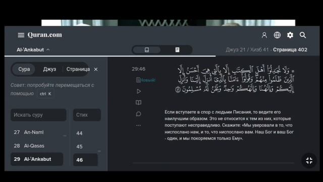Switch to translation view mode
Viewport: 323px width, 182px height.
147,50
